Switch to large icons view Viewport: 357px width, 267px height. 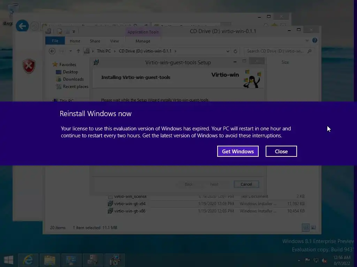(x=313, y=227)
